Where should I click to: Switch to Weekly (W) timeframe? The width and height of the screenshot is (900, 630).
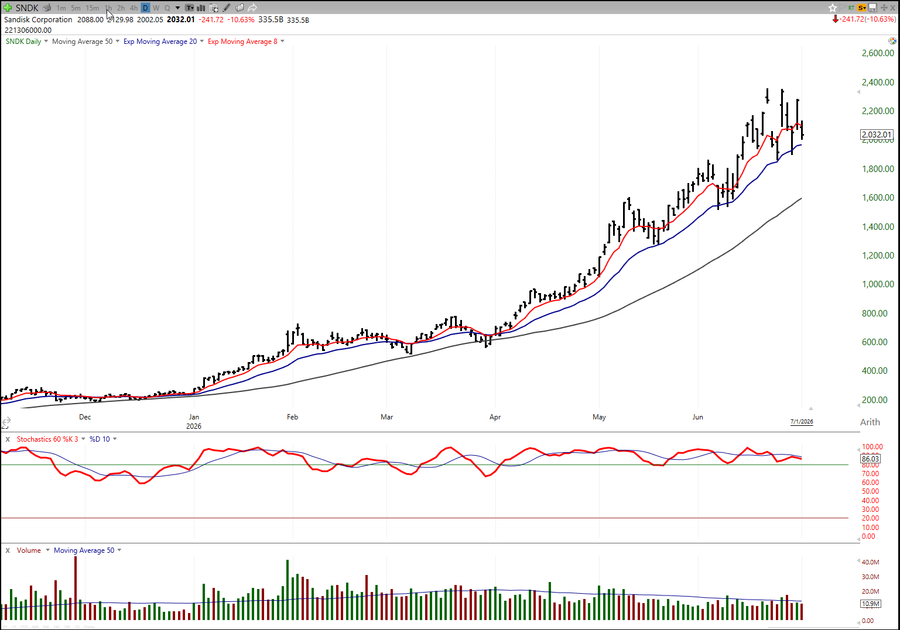156,8
